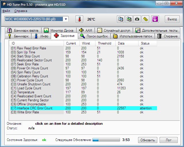Click the thermometer temperature icon
The height and width of the screenshot is (147, 184).
pyautogui.click(x=79, y=19)
